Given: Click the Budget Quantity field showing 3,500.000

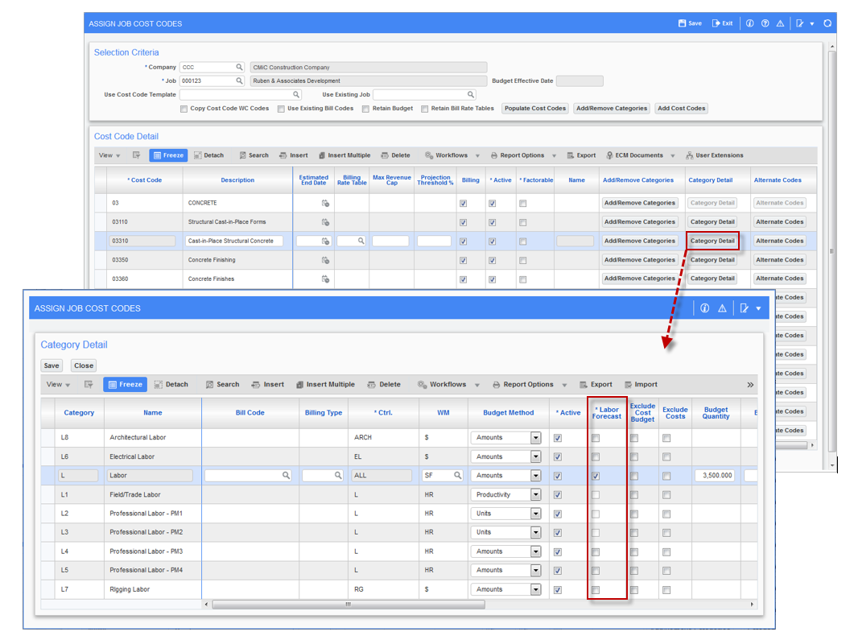Looking at the screenshot, I should pyautogui.click(x=715, y=476).
